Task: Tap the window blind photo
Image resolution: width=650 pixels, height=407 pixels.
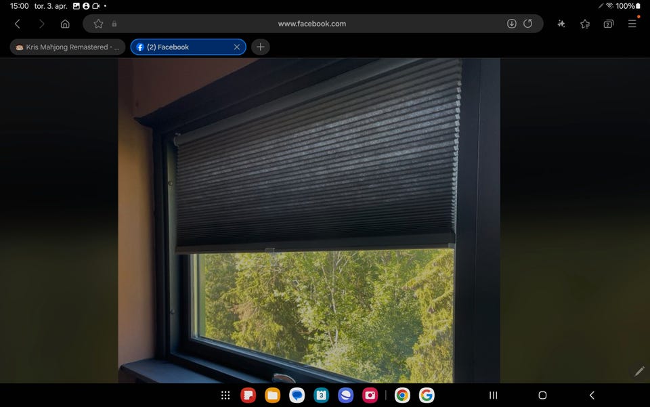Action: 309,221
